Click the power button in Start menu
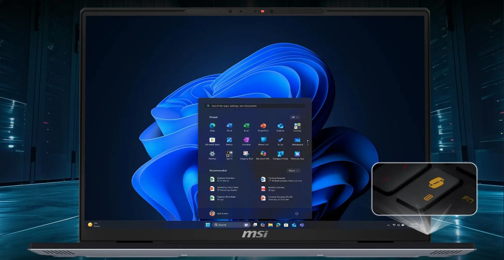The height and width of the screenshot is (260, 504). 297,213
